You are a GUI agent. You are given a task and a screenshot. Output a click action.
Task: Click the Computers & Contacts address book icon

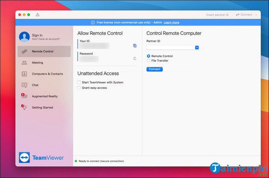24,74
